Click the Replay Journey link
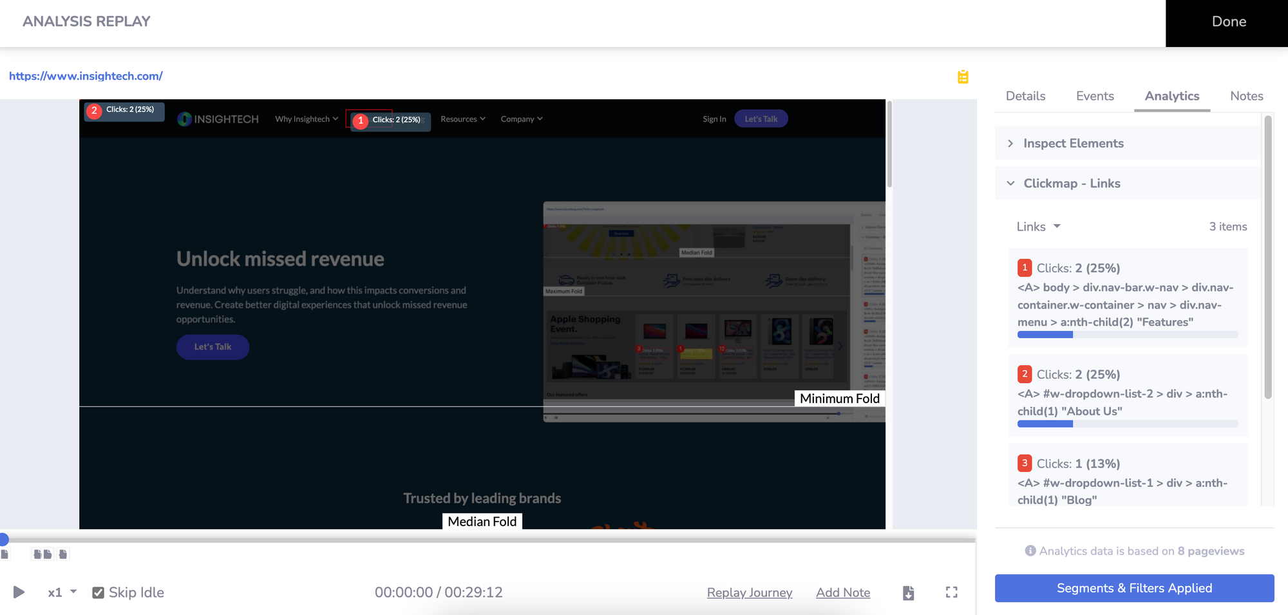 click(750, 592)
